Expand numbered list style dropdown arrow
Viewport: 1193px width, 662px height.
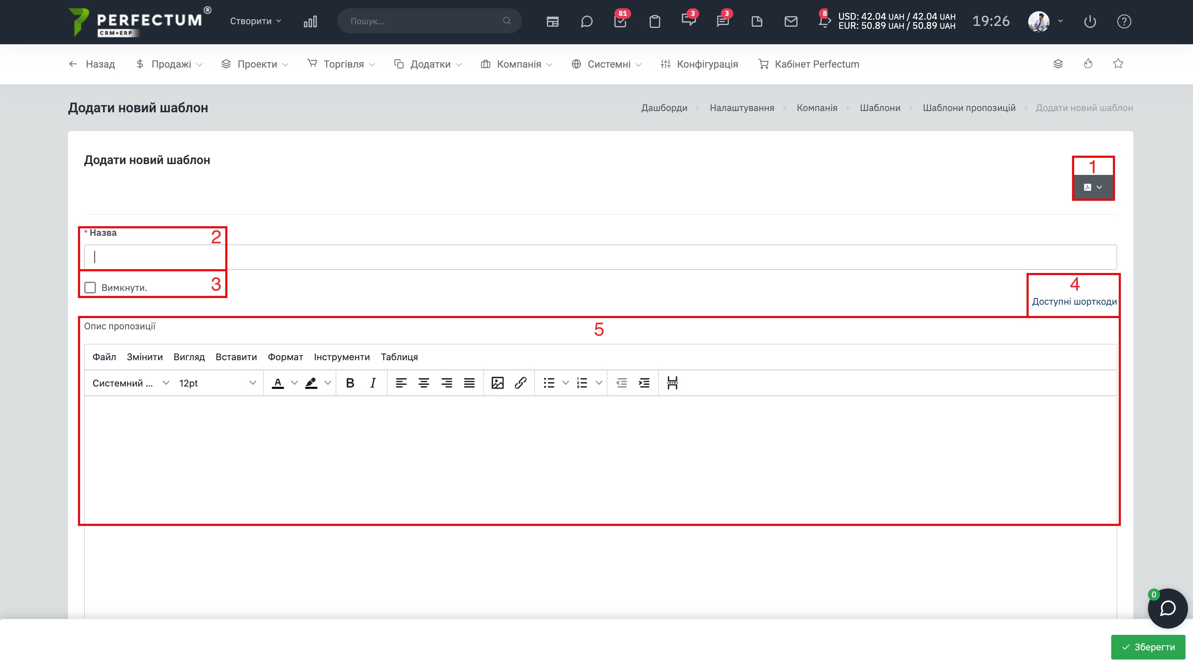coord(598,383)
